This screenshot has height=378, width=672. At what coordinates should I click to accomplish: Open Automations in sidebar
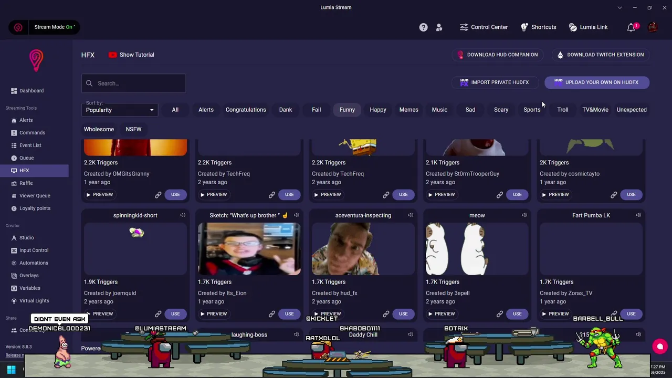(x=34, y=263)
